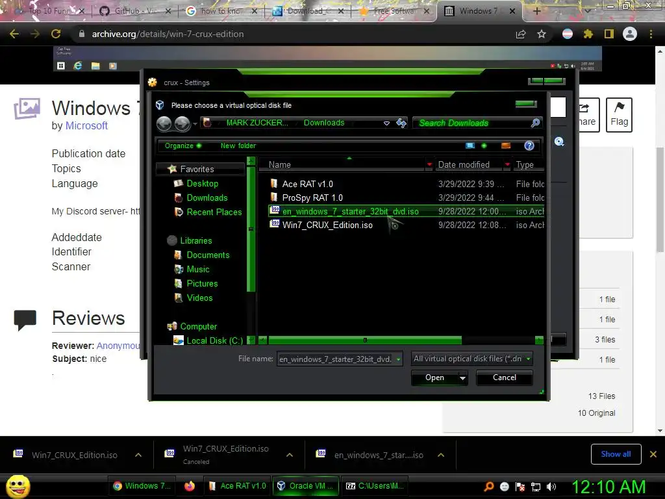
Task: Expand options for en_windows_7_star download
Action: [441, 455]
